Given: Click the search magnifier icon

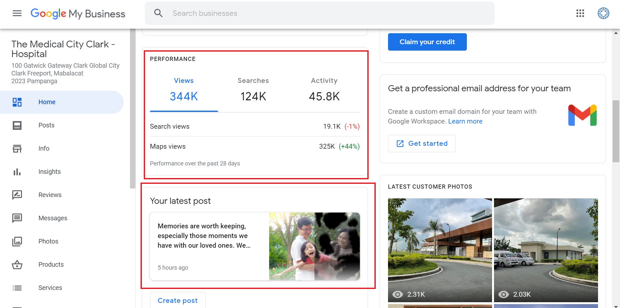Looking at the screenshot, I should coord(158,13).
